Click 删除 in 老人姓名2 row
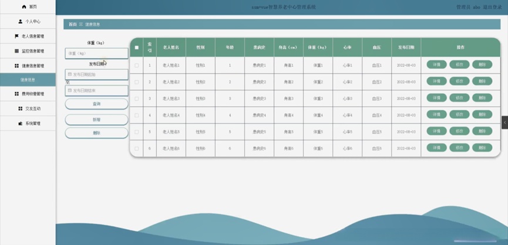Image resolution: width=508 pixels, height=245 pixels. [x=482, y=81]
